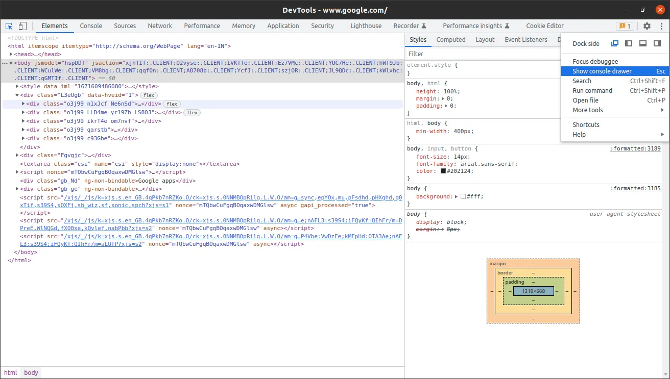
Task: Expand the div o3j99 ikrT4e node
Action: tap(23, 121)
